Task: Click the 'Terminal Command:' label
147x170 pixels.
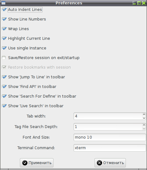Action: tap(36, 148)
